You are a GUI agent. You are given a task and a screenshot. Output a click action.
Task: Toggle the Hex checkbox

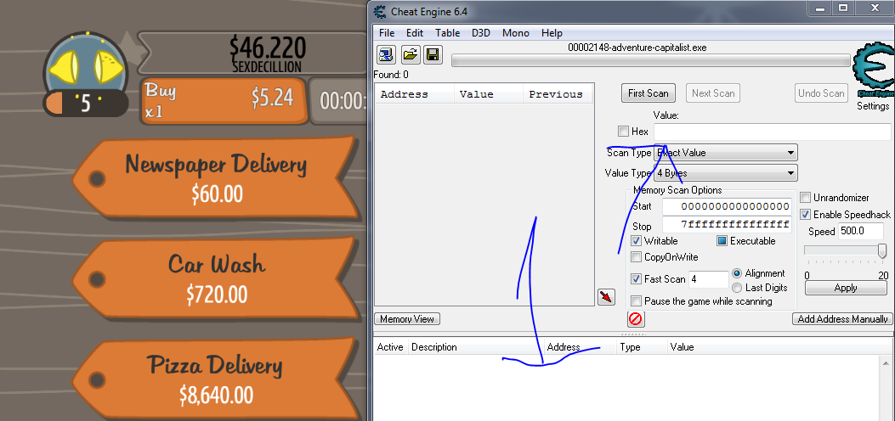[623, 132]
